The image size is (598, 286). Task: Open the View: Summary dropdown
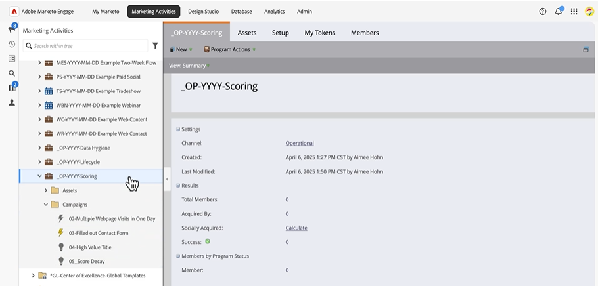(x=189, y=66)
